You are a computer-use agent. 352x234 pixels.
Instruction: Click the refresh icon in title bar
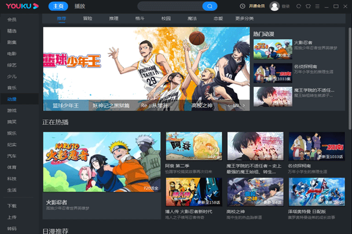click(298, 6)
